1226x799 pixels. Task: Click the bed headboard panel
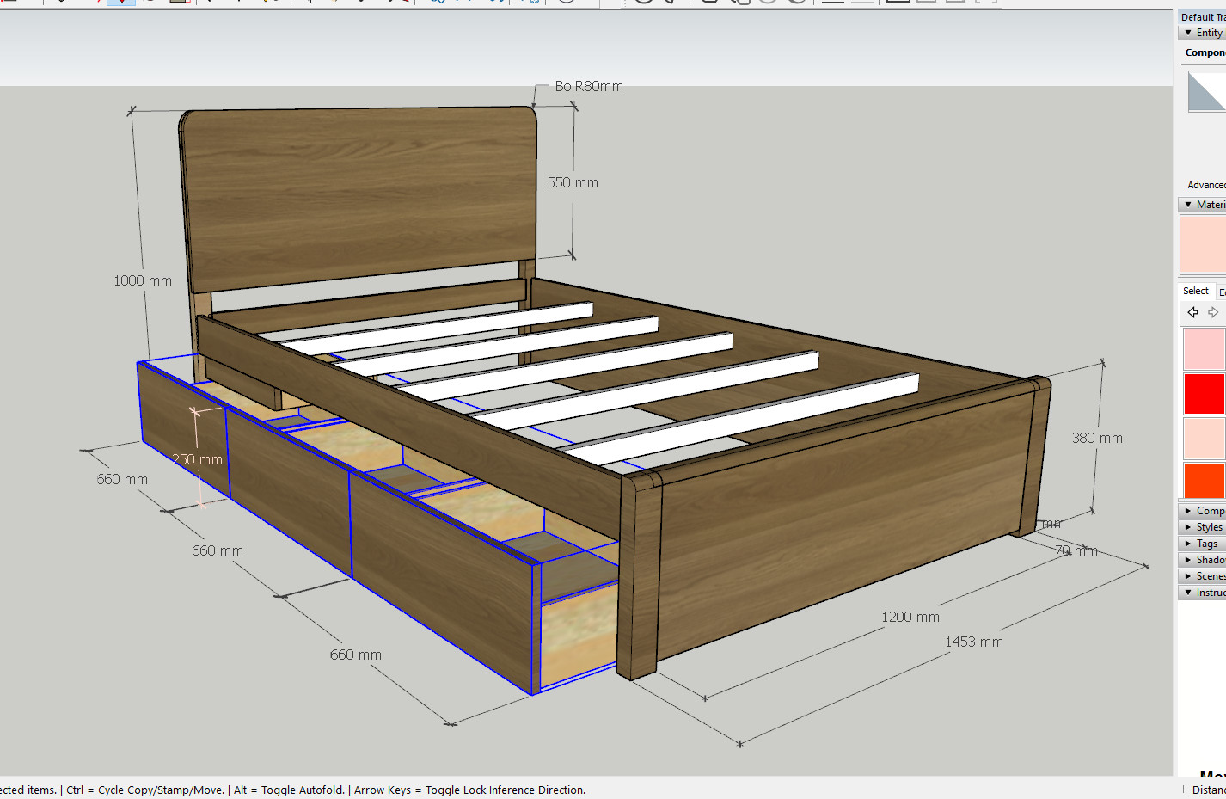point(361,198)
